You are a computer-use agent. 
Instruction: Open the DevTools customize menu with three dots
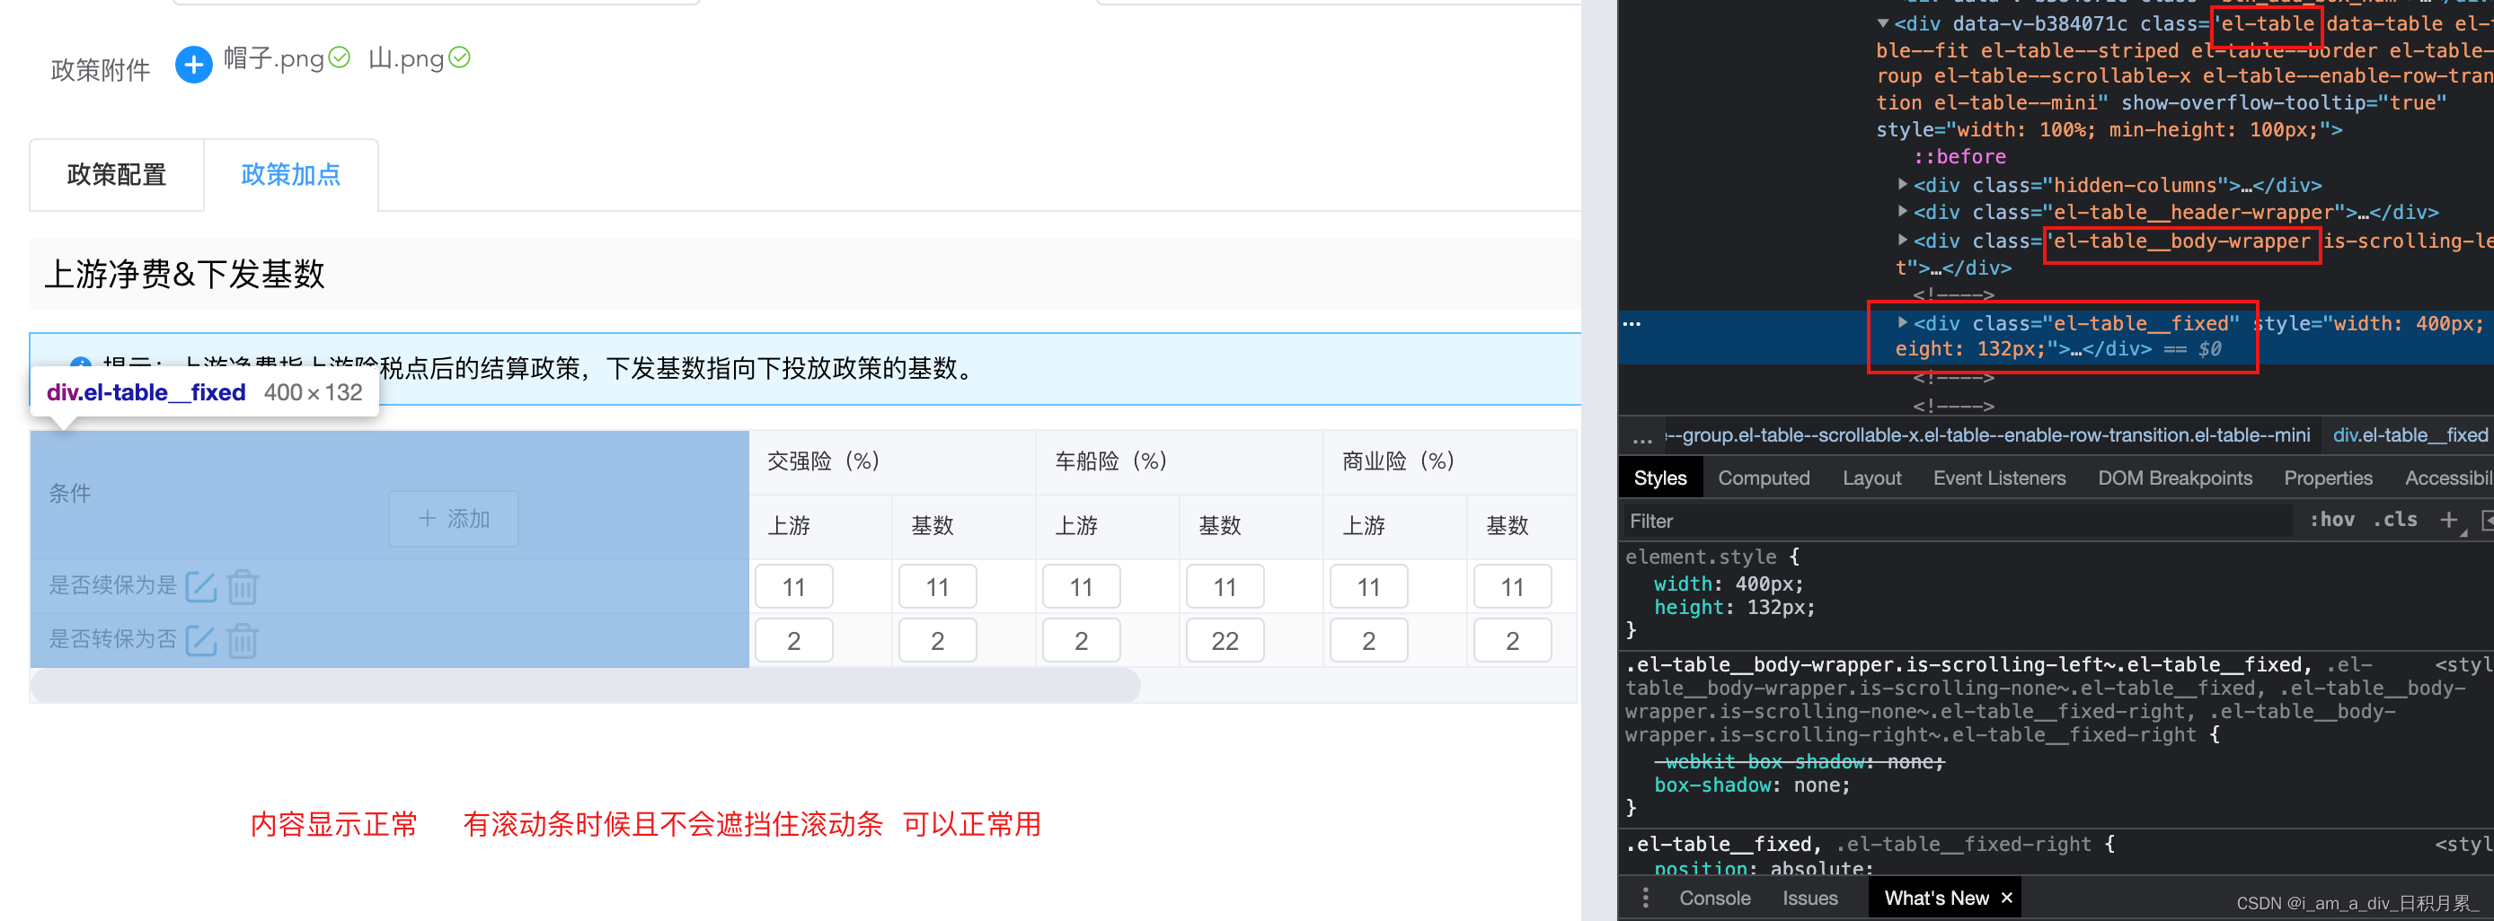1646,897
